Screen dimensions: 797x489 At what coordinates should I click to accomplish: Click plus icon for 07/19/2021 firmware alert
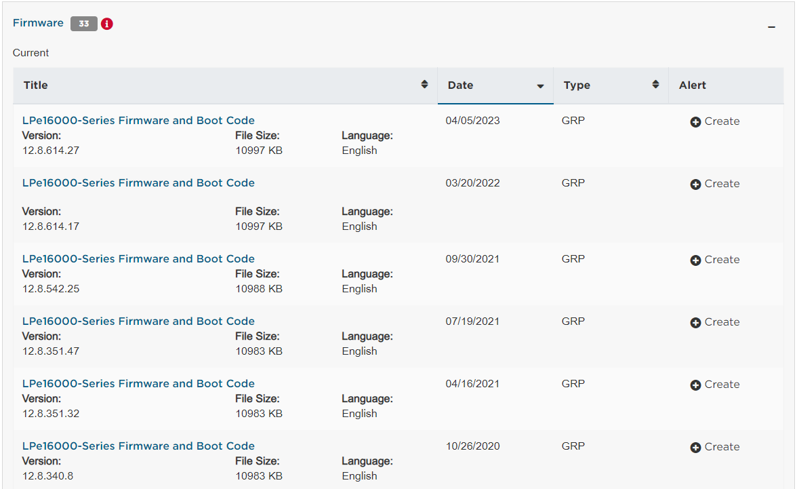coord(695,323)
